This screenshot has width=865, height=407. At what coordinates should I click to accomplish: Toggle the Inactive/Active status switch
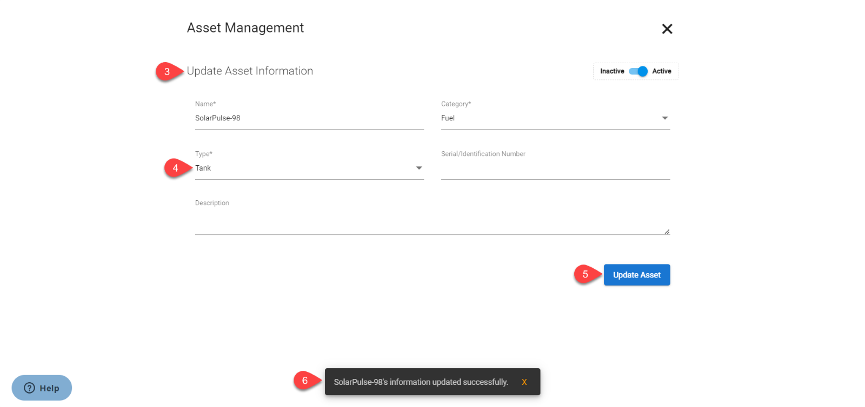pos(638,71)
